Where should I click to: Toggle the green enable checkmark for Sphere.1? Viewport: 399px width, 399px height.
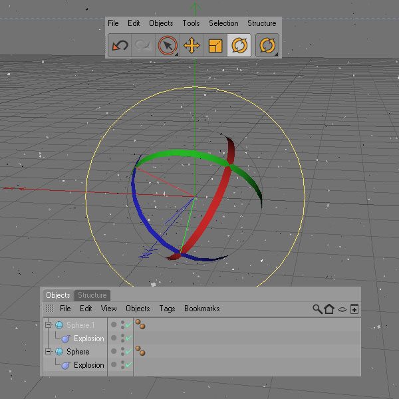pyautogui.click(x=129, y=325)
